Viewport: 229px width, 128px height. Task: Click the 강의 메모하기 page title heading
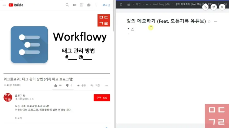pos(166,21)
